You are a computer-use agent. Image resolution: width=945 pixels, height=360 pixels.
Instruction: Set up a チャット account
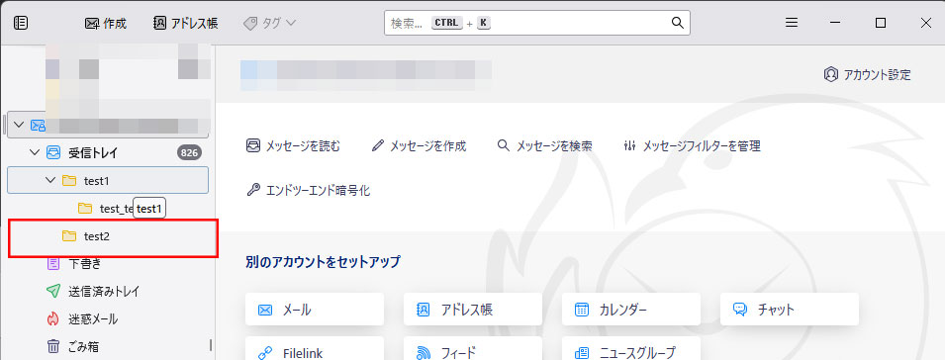(x=790, y=310)
